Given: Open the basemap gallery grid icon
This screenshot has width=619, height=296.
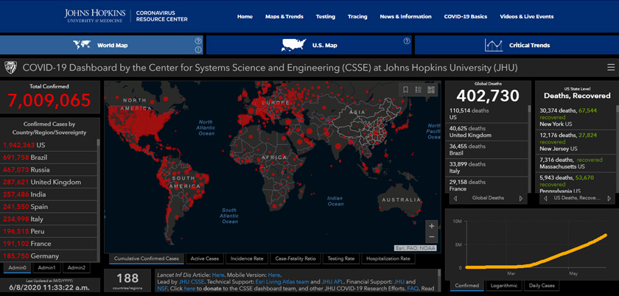Looking at the screenshot, I should 431,90.
